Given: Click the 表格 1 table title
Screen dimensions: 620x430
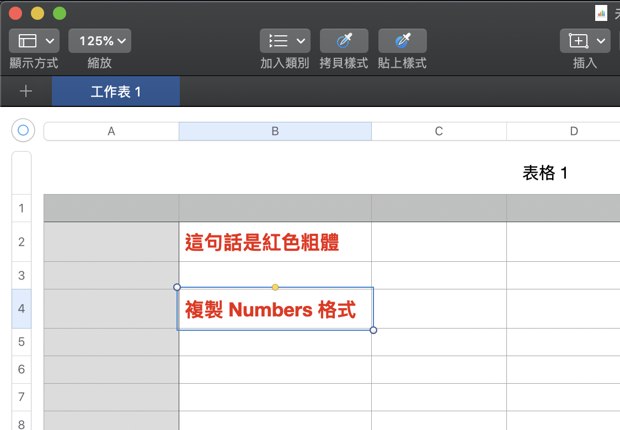Looking at the screenshot, I should click(544, 173).
